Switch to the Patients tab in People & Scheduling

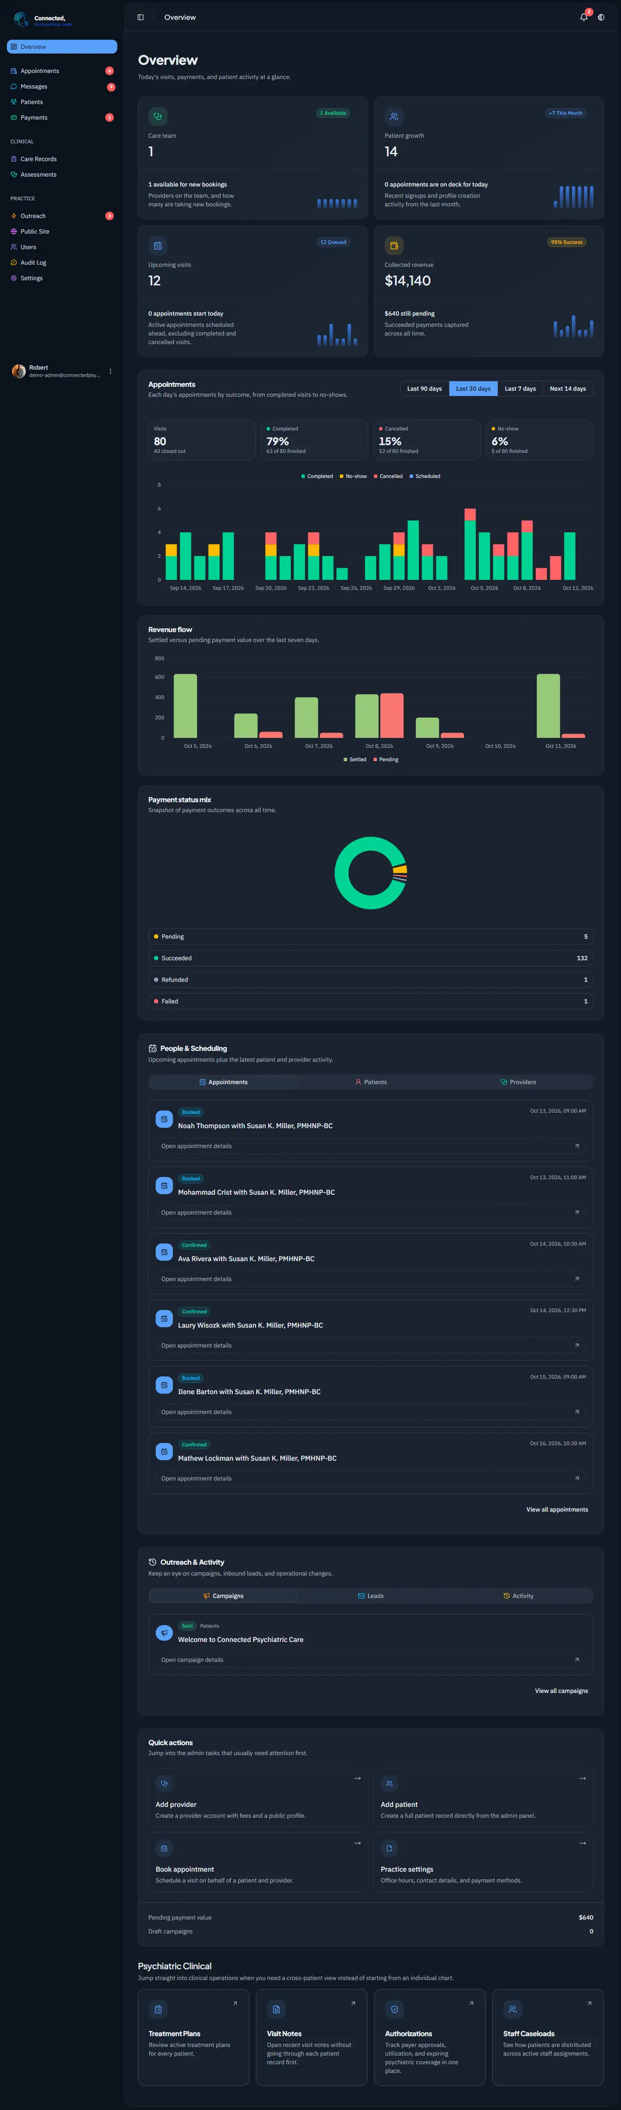pyautogui.click(x=371, y=1082)
